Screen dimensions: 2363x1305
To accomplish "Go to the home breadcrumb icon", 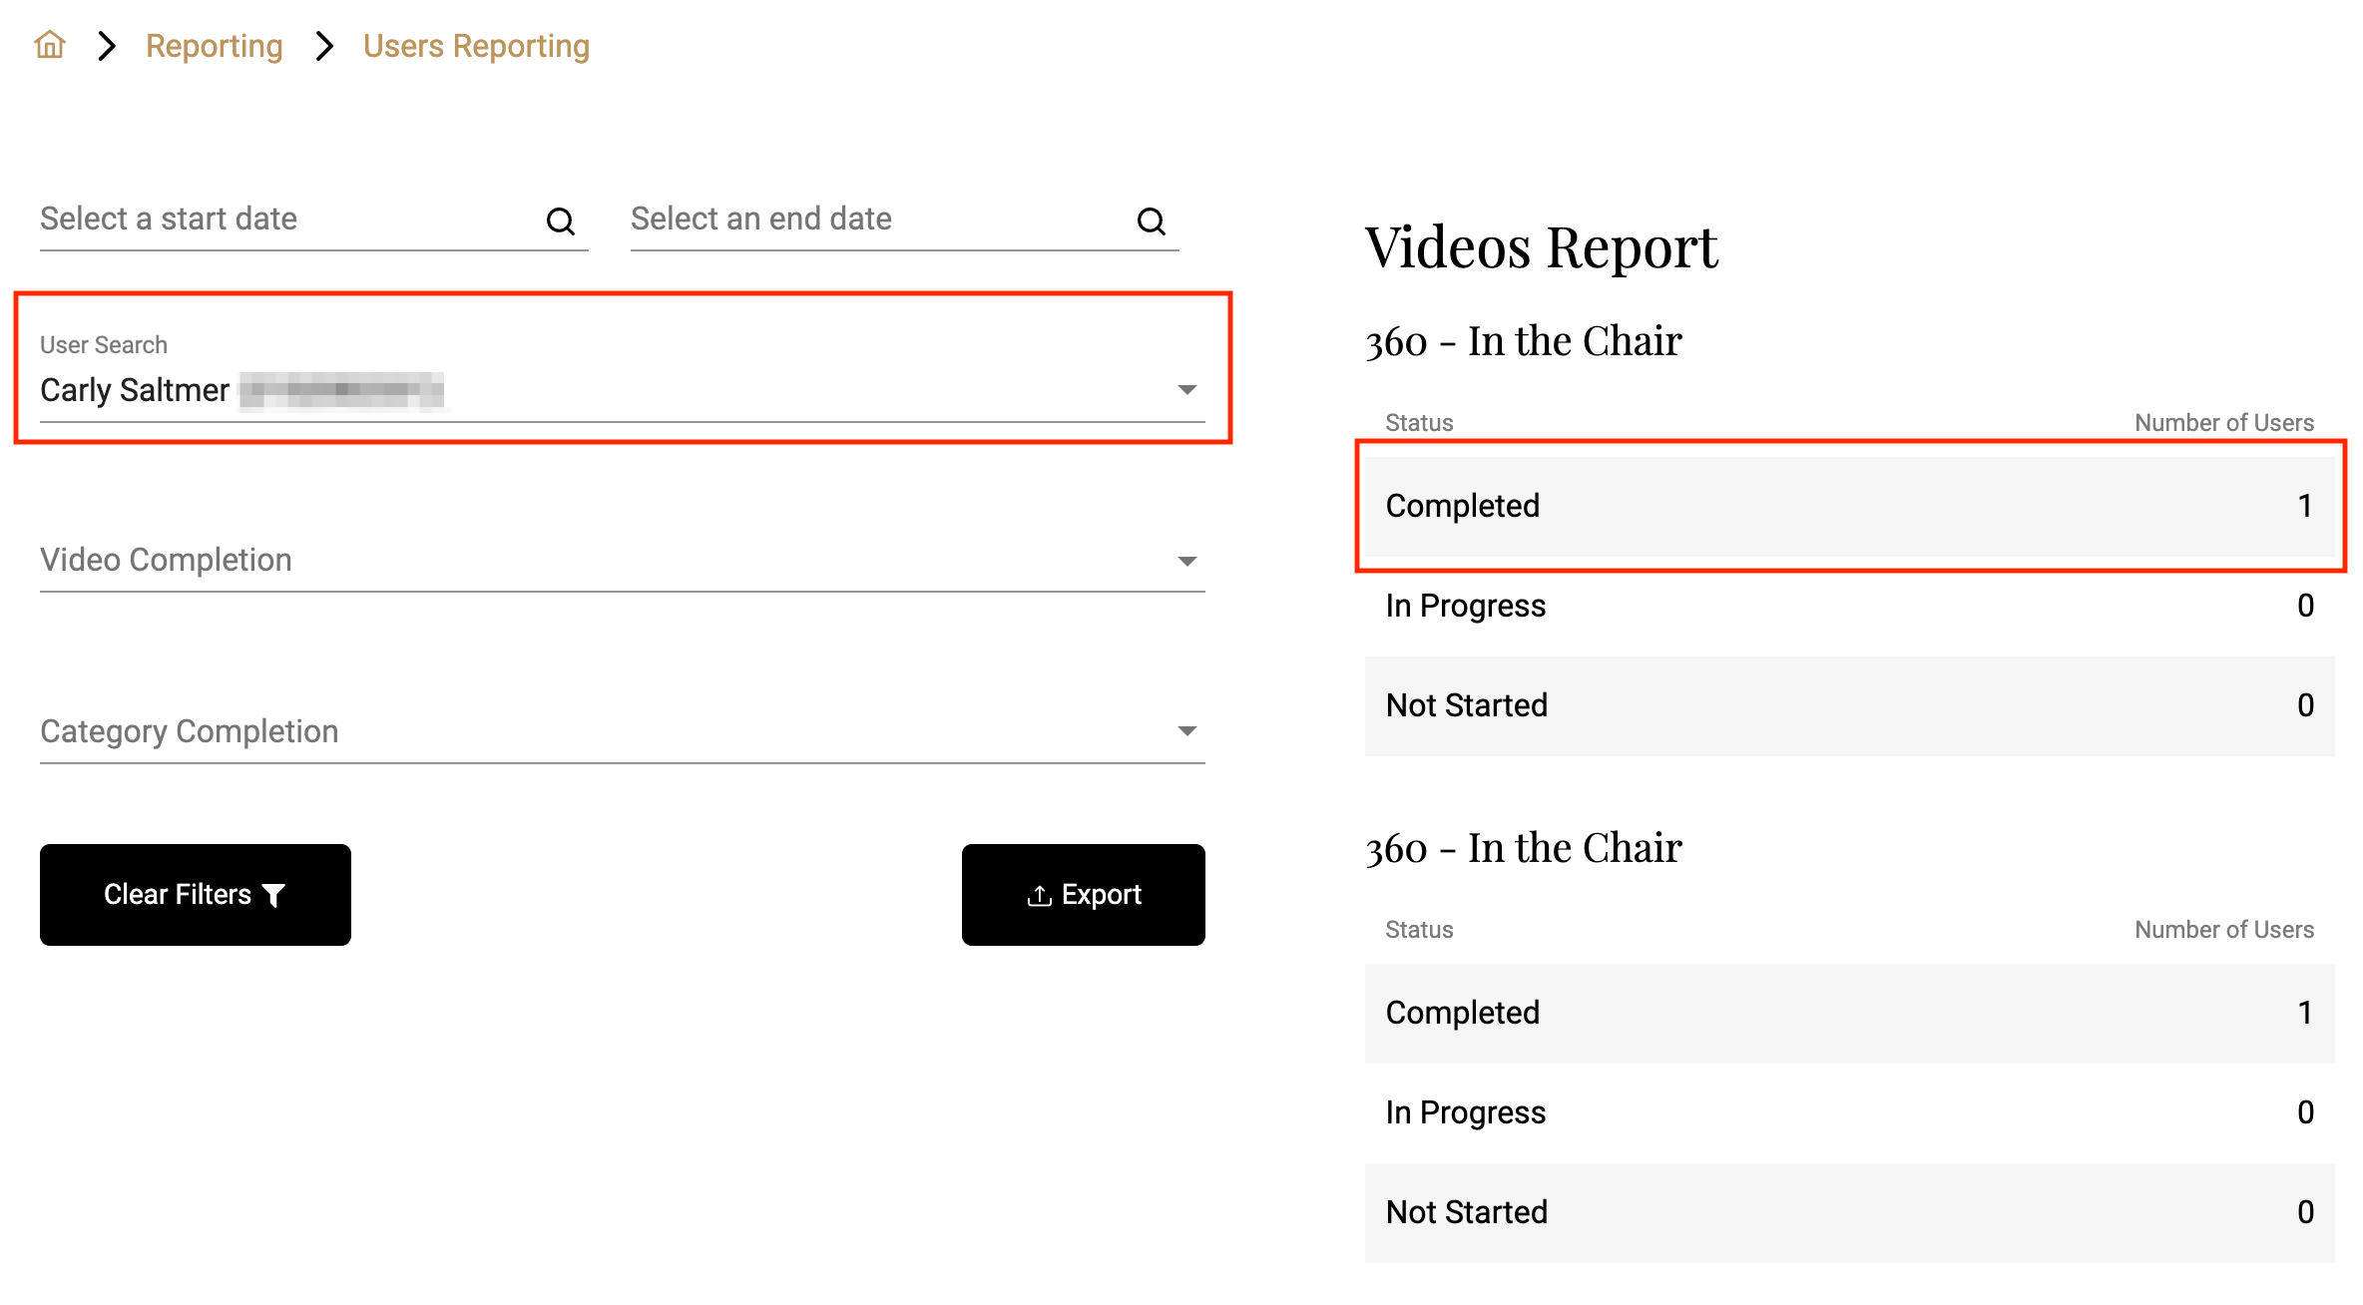I will 50,45.
